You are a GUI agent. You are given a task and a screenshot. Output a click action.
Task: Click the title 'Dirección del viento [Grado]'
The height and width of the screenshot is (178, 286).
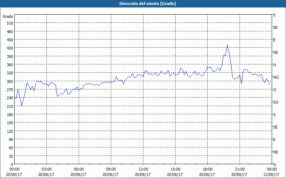[148, 4]
